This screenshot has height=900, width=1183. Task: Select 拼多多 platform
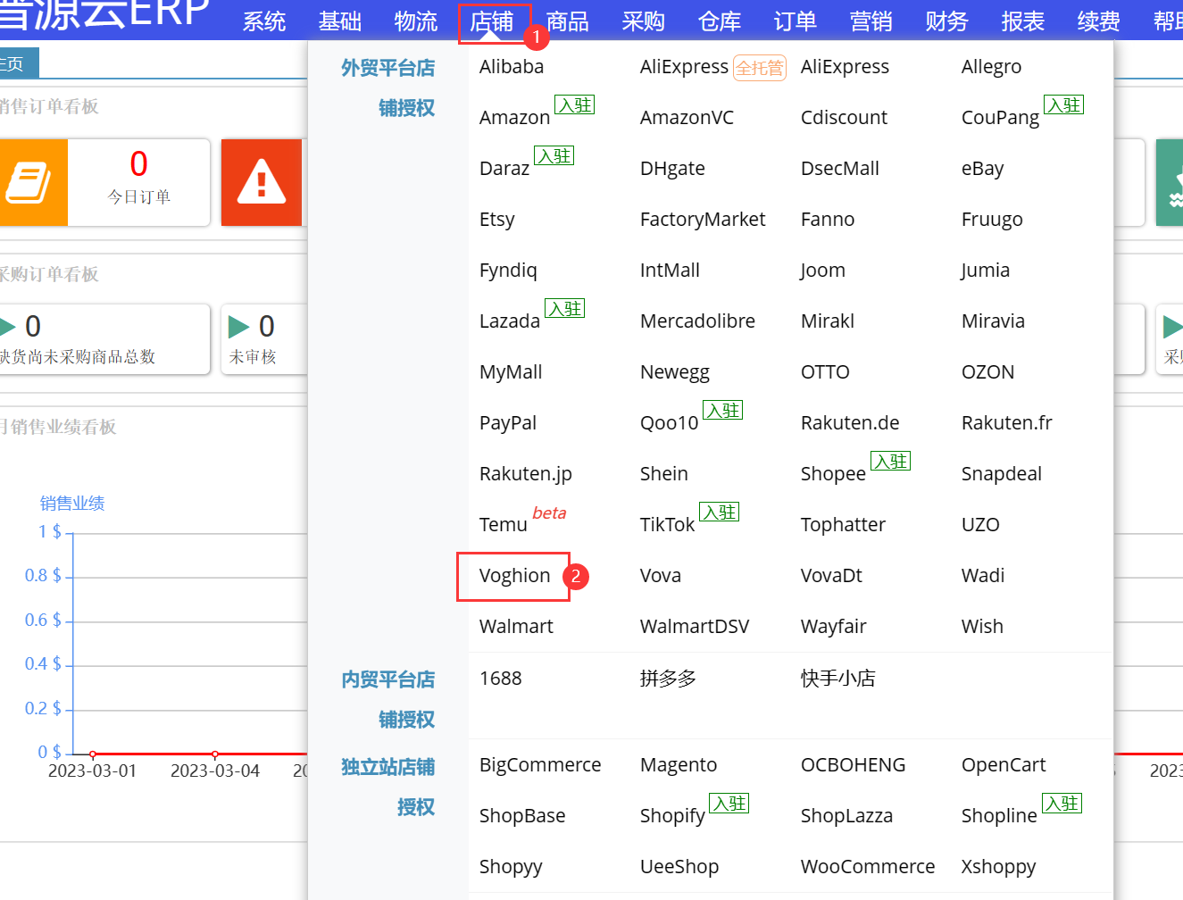pyautogui.click(x=668, y=679)
